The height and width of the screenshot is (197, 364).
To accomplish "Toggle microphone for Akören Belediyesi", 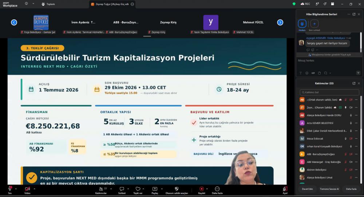I will click(x=346, y=170).
